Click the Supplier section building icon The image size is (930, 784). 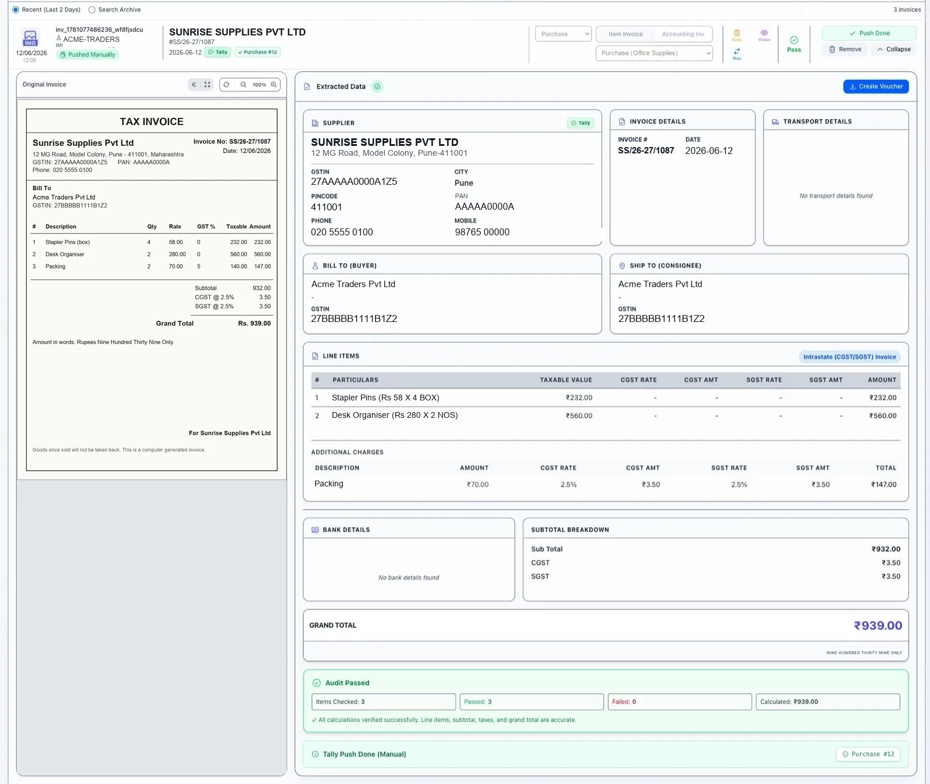click(x=315, y=123)
